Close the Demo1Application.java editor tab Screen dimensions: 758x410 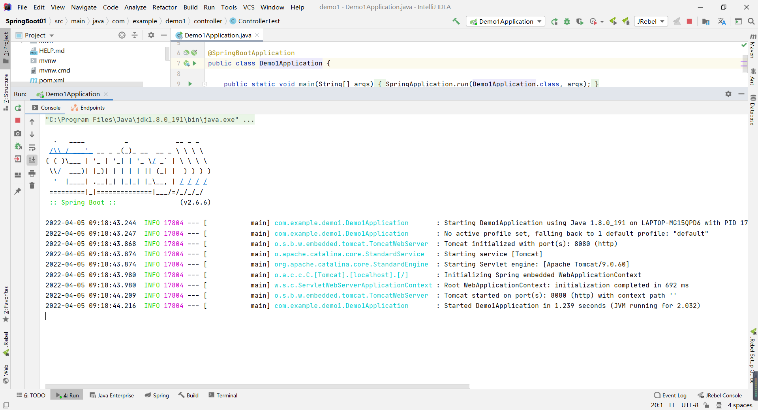coord(257,35)
